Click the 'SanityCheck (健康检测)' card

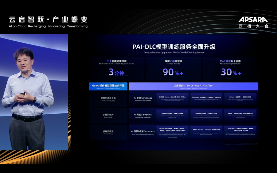click(x=206, y=99)
